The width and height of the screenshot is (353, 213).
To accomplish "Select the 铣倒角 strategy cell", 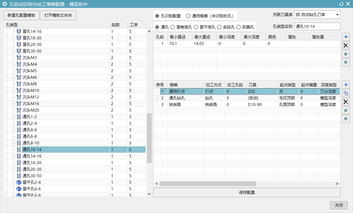I will tap(186, 105).
